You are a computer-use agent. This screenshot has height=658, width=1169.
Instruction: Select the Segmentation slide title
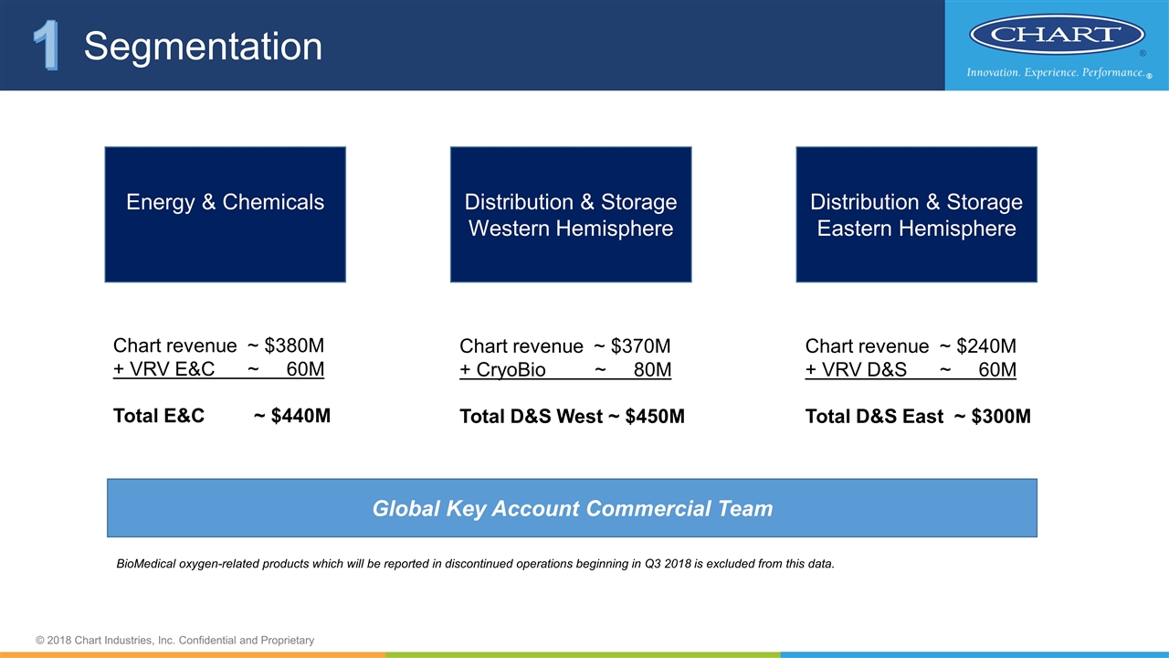tap(203, 47)
